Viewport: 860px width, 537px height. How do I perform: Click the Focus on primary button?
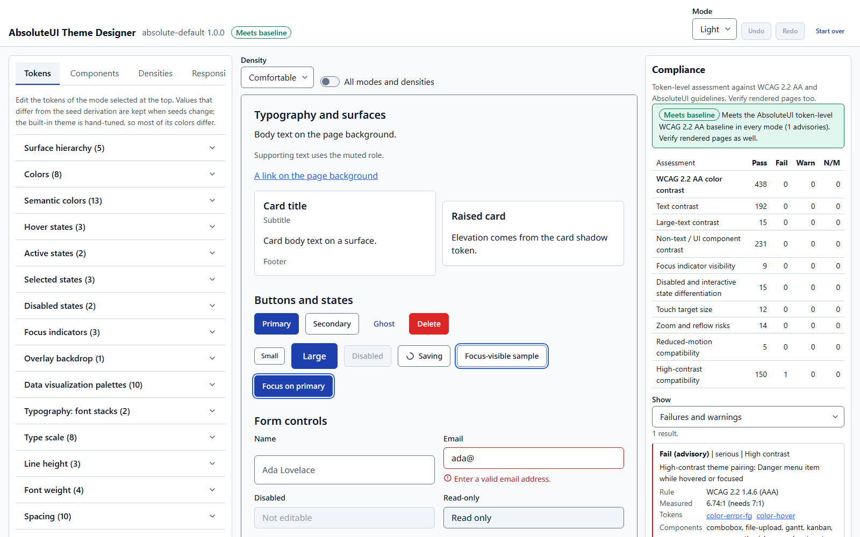293,386
